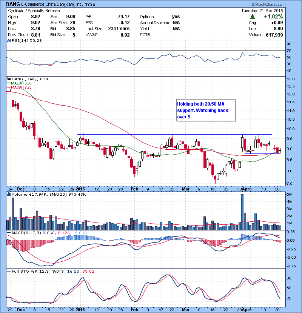
Task: Click the Volume value 617,939
Action: [274, 35]
